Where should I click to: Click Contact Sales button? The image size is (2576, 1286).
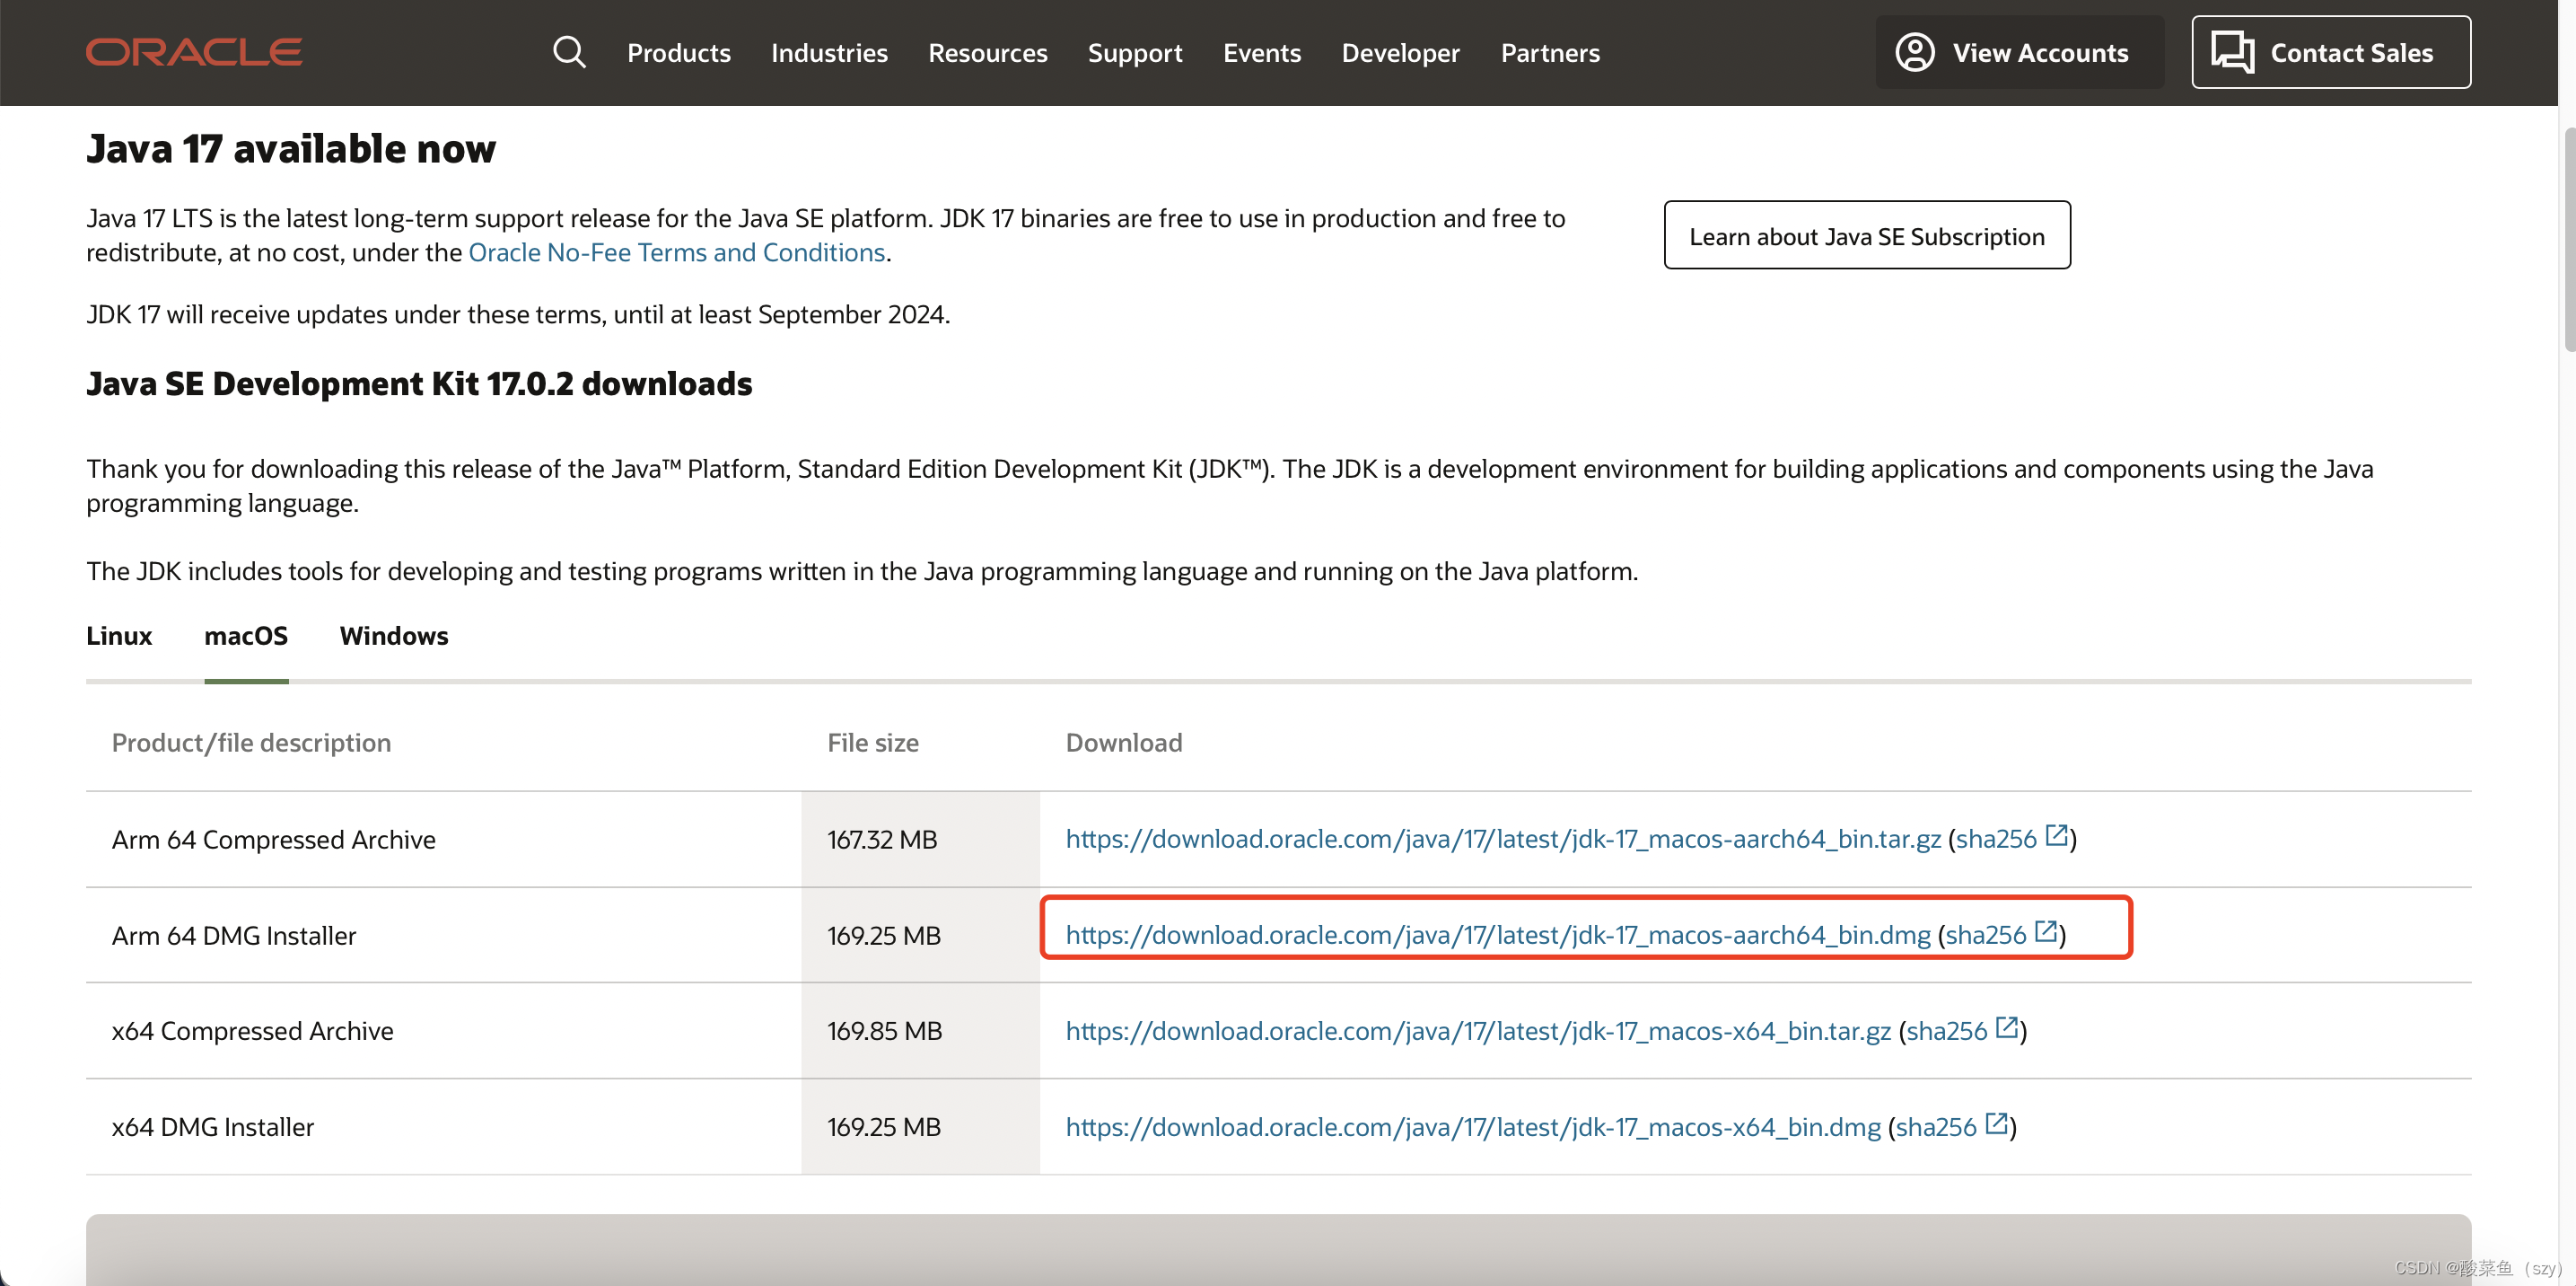2330,52
